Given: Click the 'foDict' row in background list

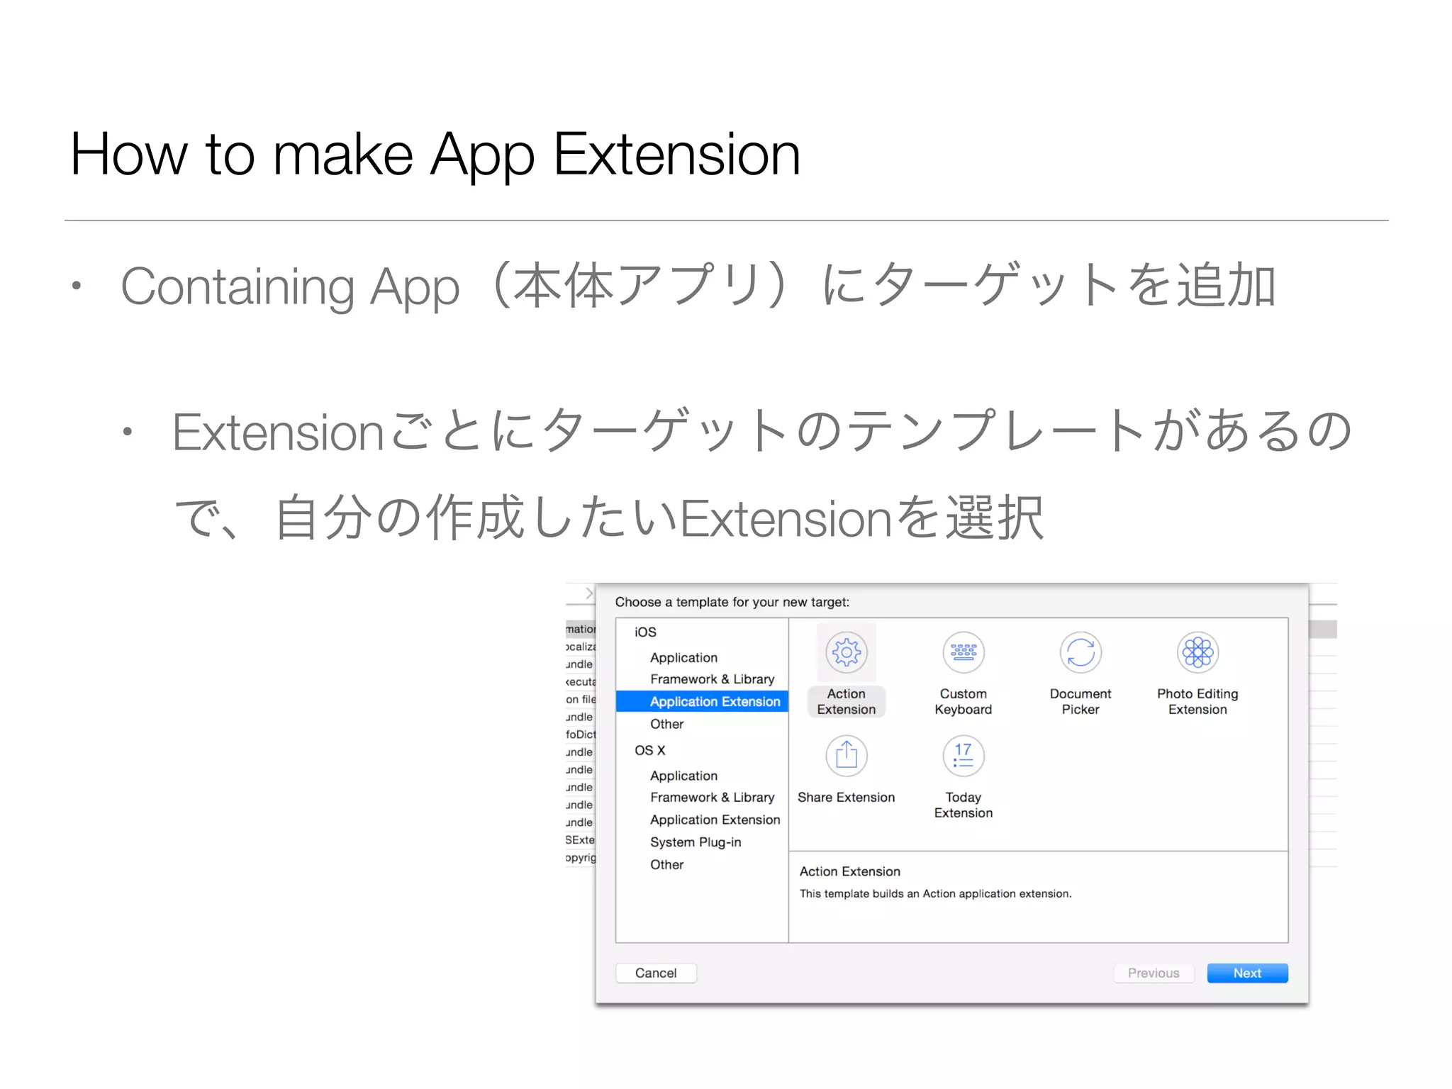Looking at the screenshot, I should point(581,735).
